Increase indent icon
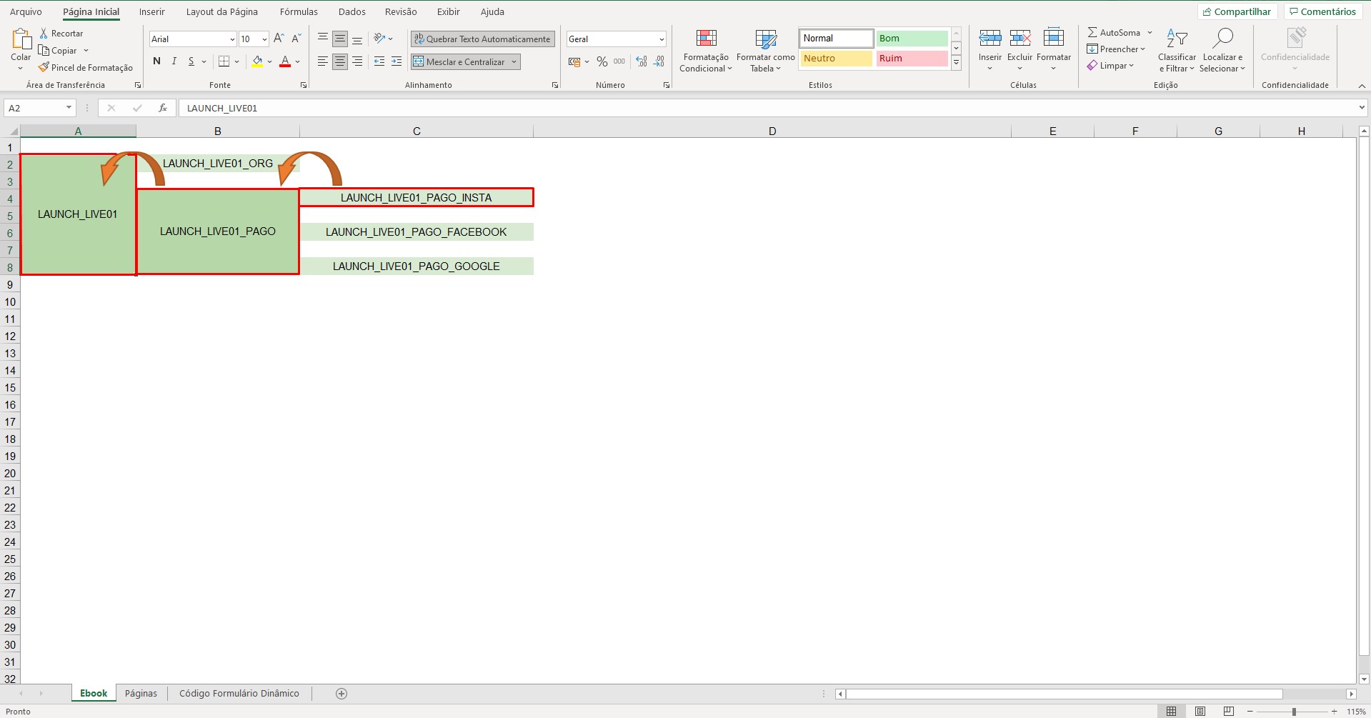The width and height of the screenshot is (1371, 718). (397, 61)
